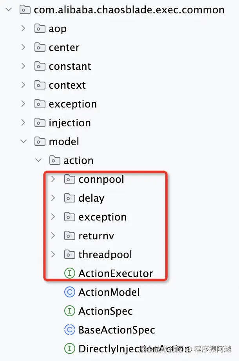Expand the injection package
Screen dimensions: 239x361
tap(24, 123)
